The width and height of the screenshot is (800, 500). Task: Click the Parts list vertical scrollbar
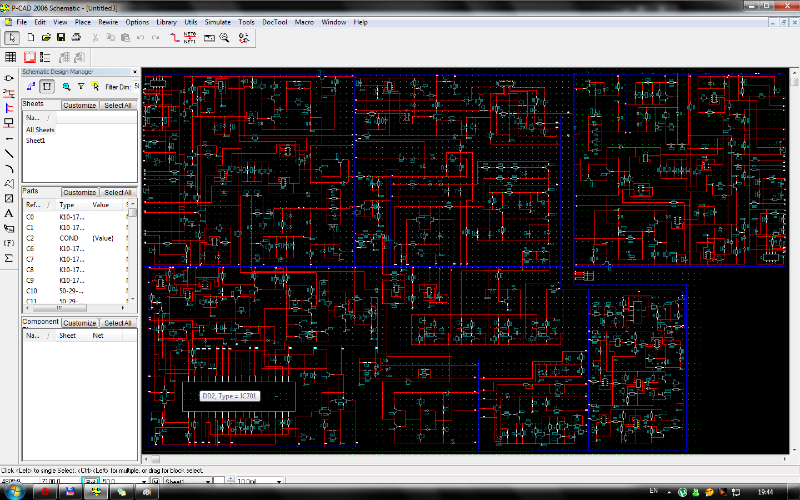click(133, 251)
